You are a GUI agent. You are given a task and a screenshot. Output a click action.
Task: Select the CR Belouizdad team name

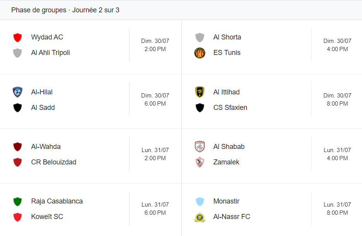(53, 162)
